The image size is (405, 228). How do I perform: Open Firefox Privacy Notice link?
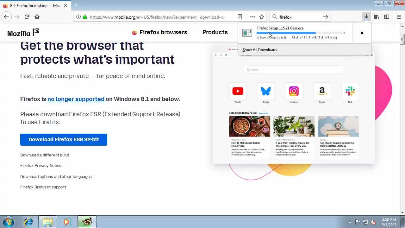(41, 166)
